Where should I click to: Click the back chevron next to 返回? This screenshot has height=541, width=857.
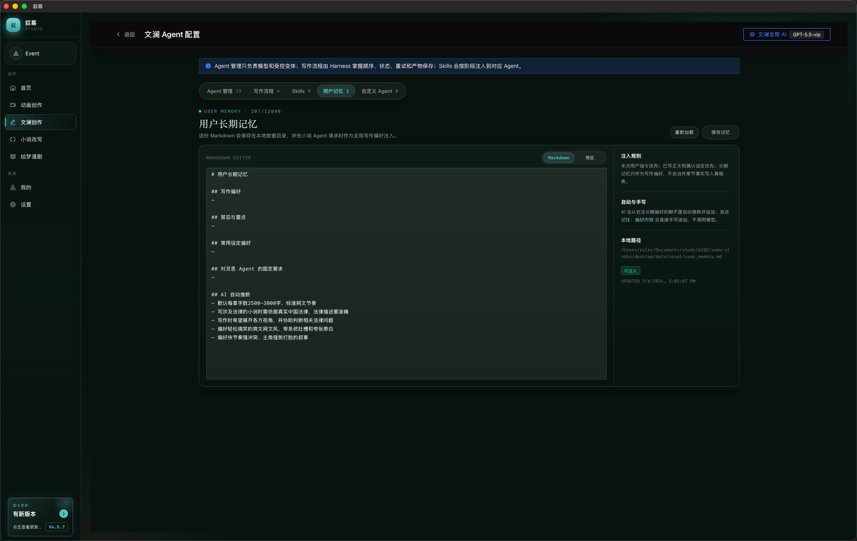point(118,34)
